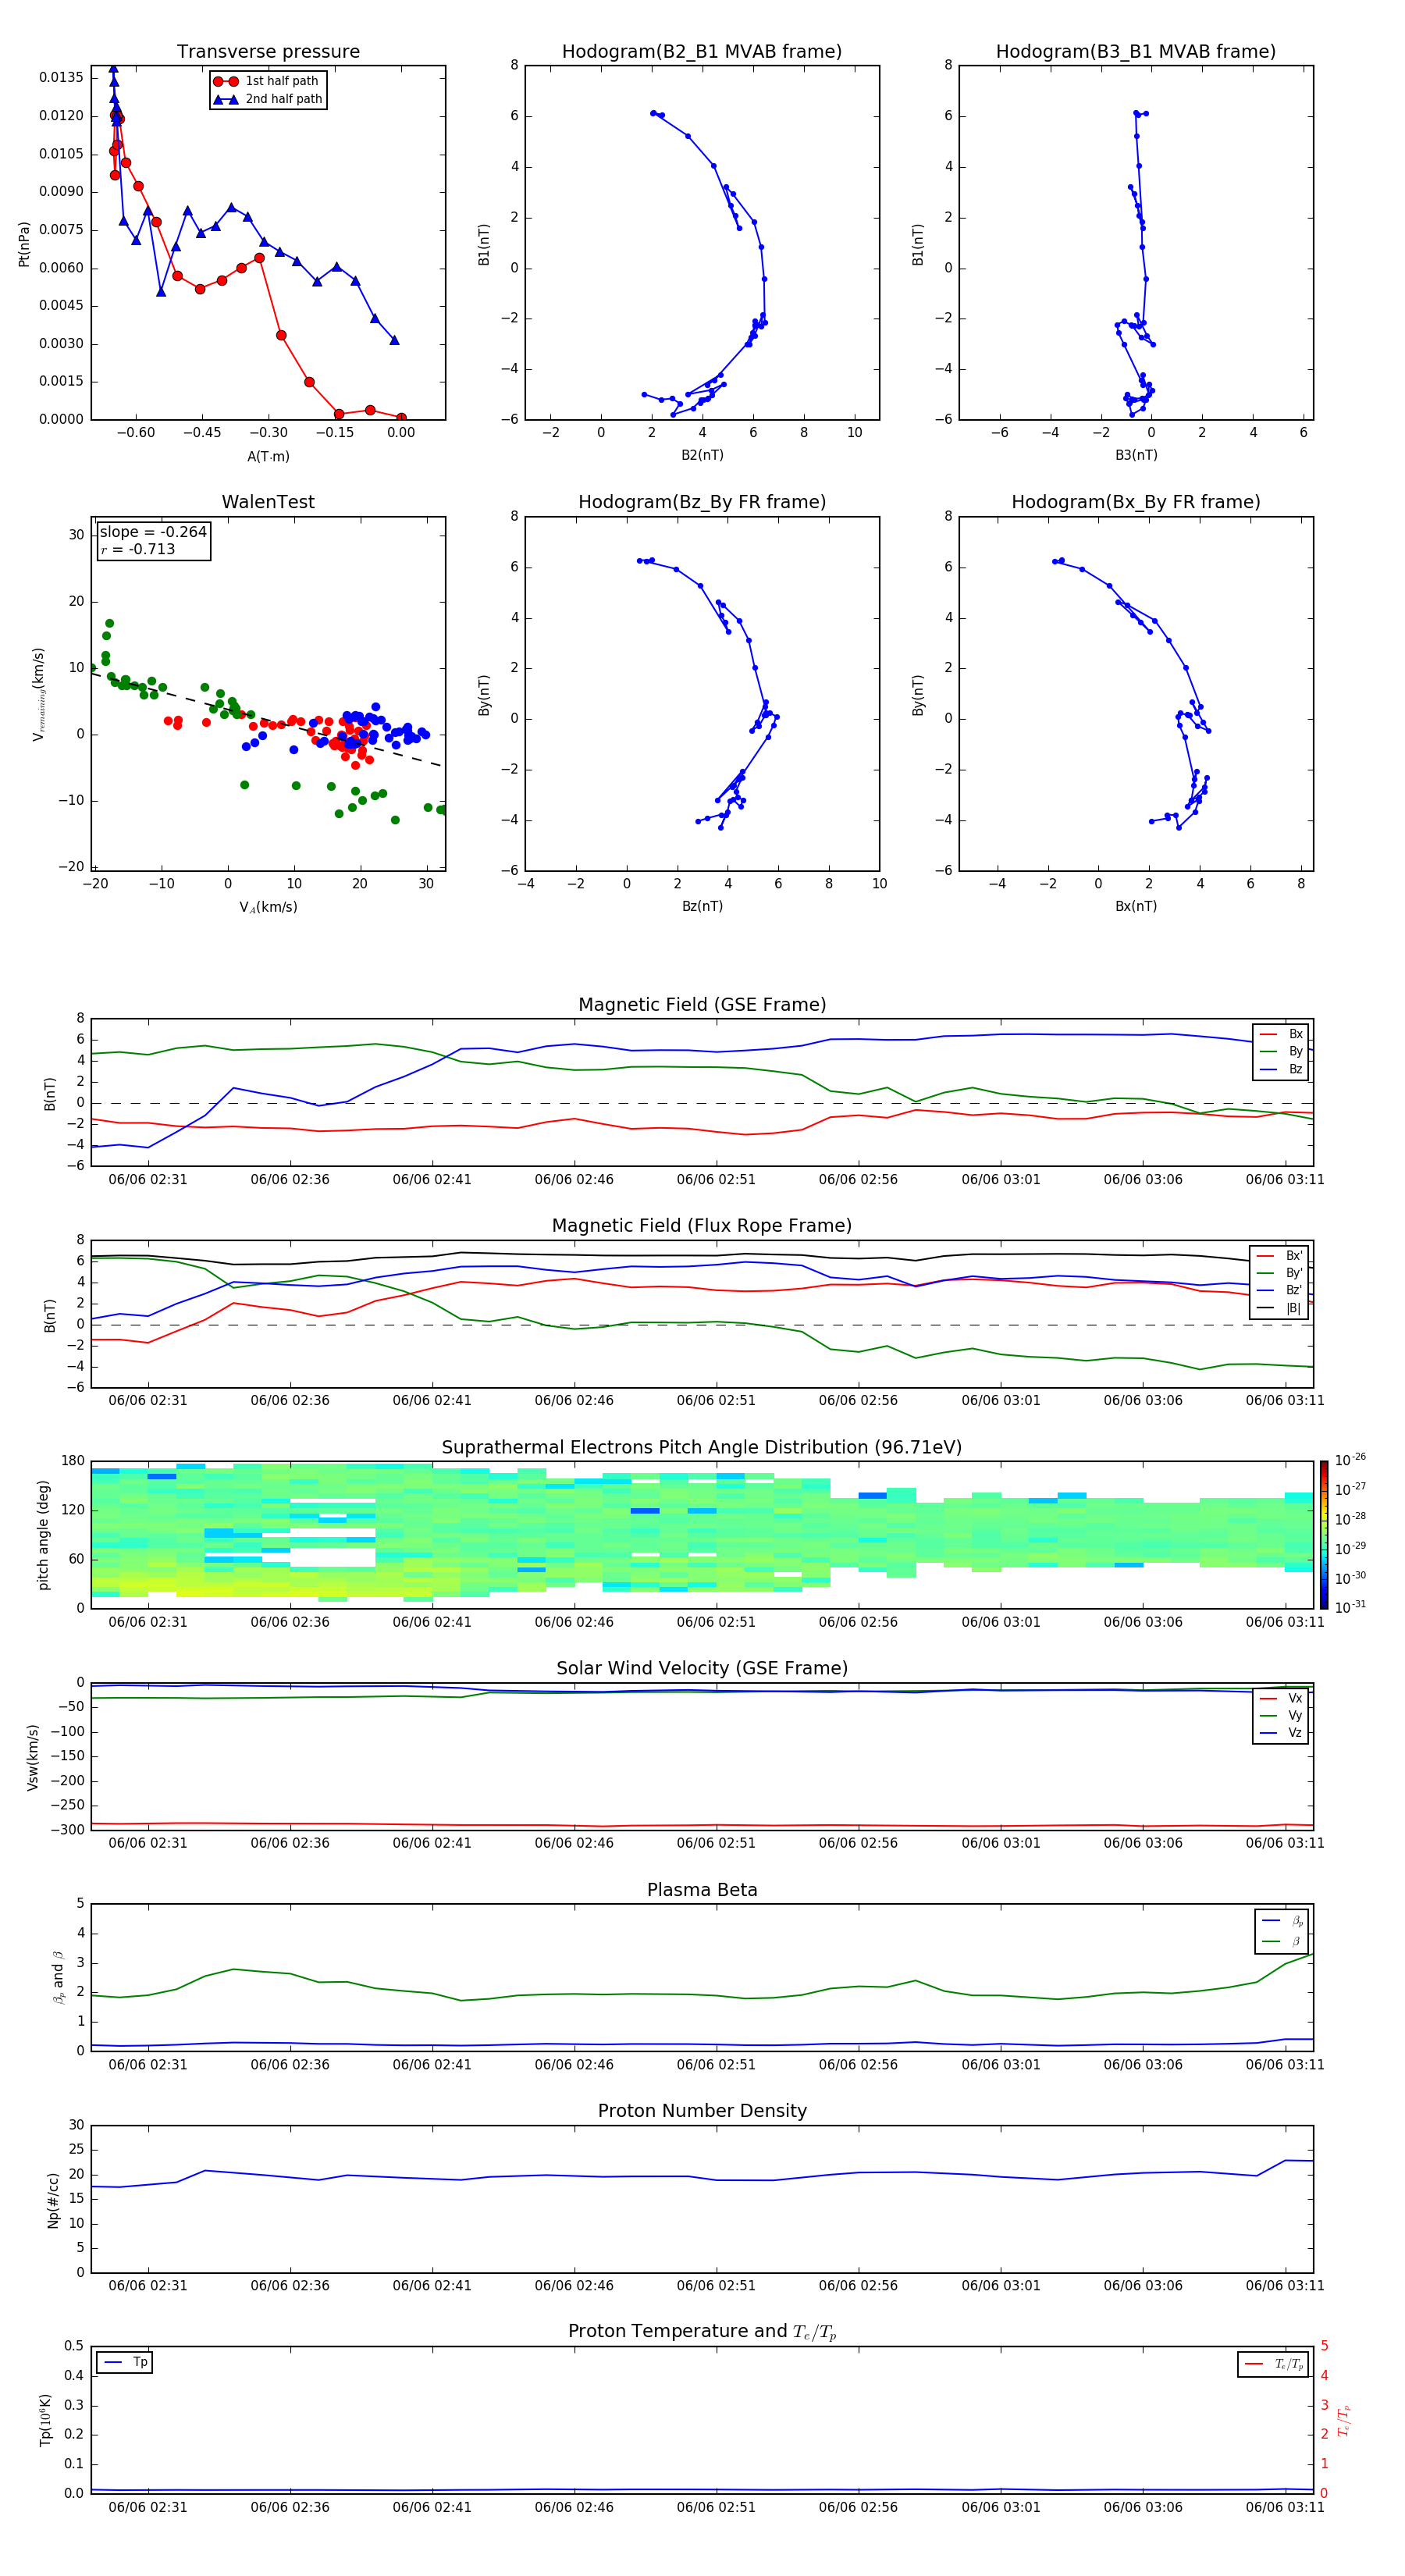
Task: Click the 'Hodogram(B3_B1 MVAB frame)' title
Action: pyautogui.click(x=1135, y=51)
